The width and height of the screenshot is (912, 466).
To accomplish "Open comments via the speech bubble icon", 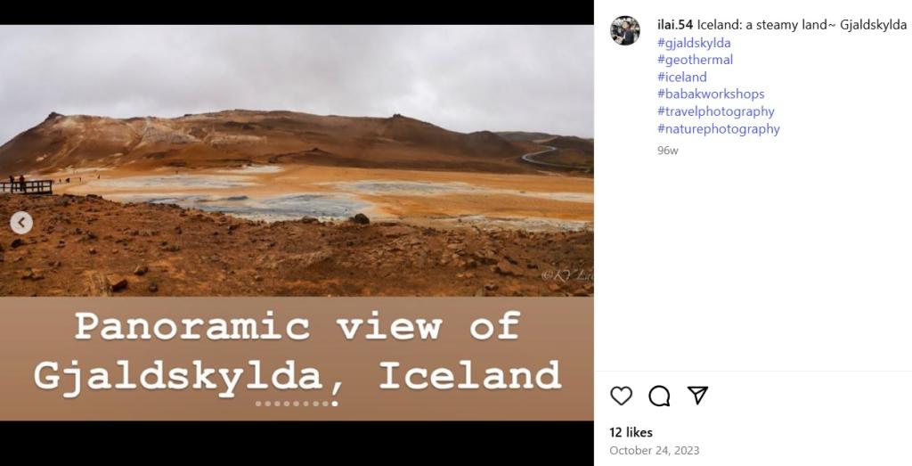I will 659,396.
